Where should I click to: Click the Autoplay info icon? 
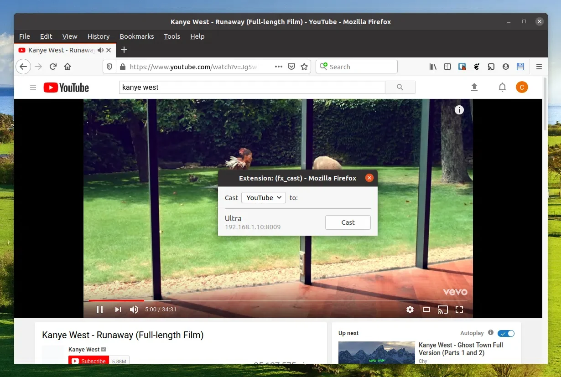point(491,333)
